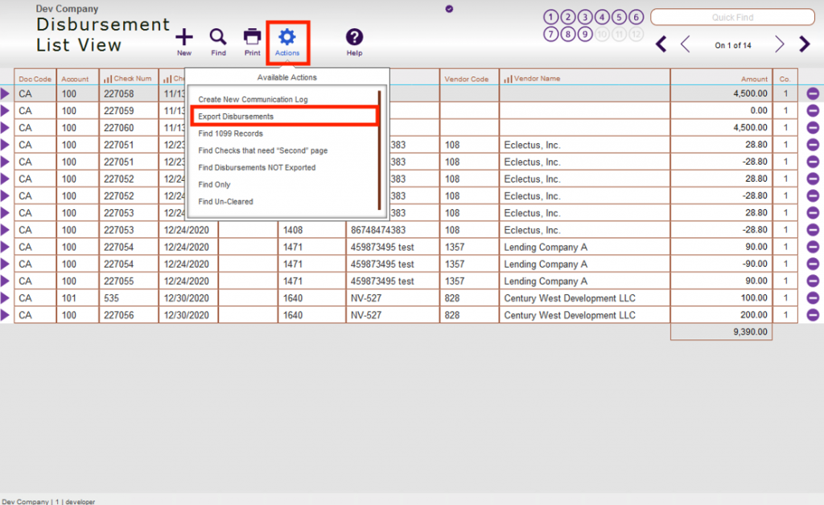Screen dimensions: 824x505
Task: Select circled number 1 shortcut
Action: pos(550,18)
